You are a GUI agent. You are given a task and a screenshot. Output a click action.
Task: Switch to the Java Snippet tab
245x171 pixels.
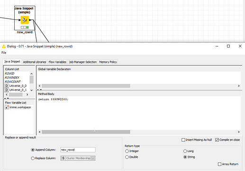click(12, 62)
